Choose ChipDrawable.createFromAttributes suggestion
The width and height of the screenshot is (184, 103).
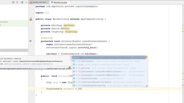pos(109,72)
